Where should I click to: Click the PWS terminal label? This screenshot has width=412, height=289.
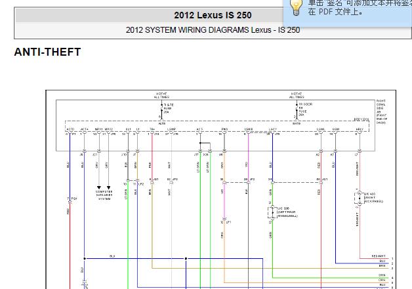224,129
